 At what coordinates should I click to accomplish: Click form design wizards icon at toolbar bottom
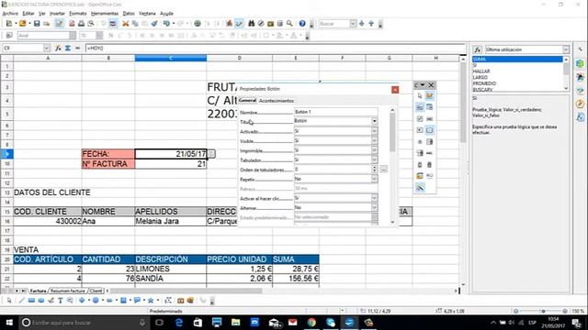420,188
